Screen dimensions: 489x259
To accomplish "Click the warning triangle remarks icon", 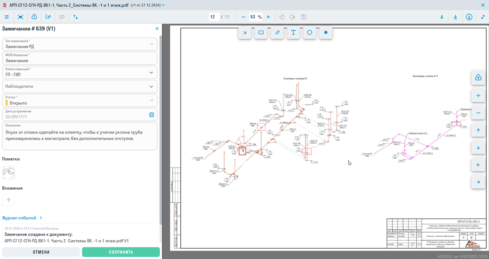I will pyautogui.click(x=34, y=17).
